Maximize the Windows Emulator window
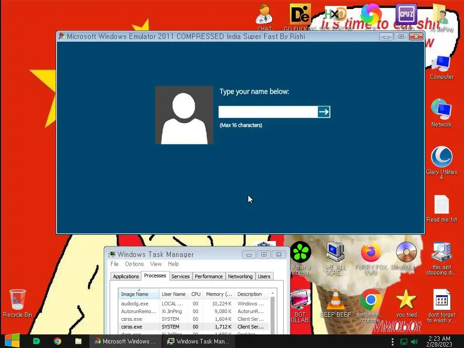This screenshot has height=348, width=464. (x=401, y=37)
